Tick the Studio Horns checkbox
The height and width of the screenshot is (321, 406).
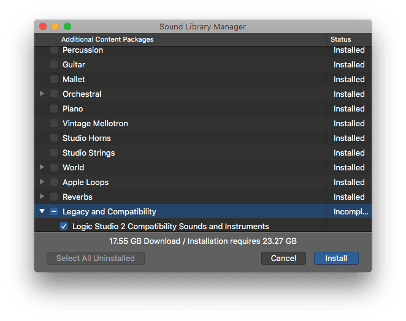pyautogui.click(x=54, y=138)
